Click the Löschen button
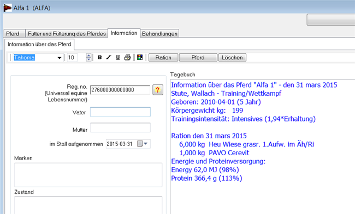Screen dimensions: 355x214 click(x=232, y=58)
